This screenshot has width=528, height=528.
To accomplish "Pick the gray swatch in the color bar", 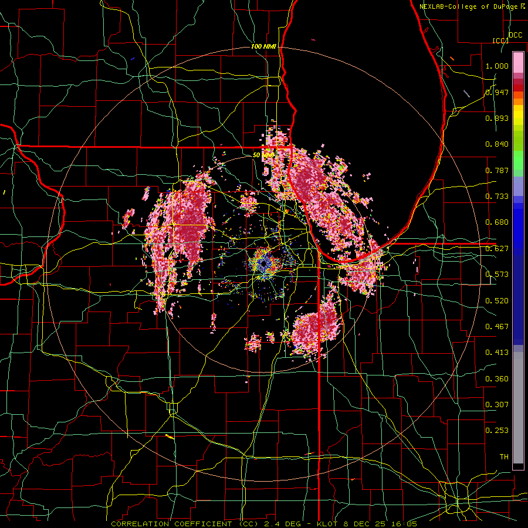I will tap(518, 408).
